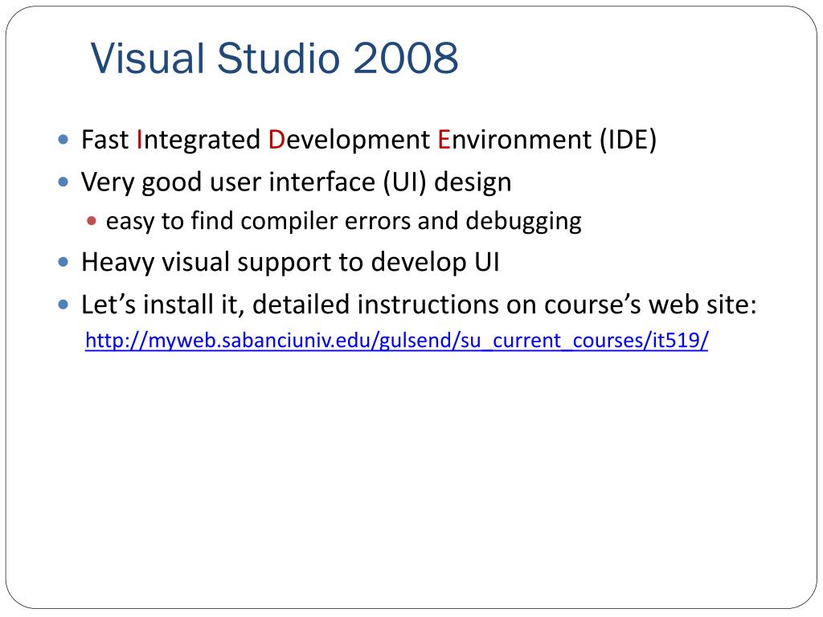823x617 pixels.
Task: Click the word 'design' in the second bullet
Action: point(473,182)
